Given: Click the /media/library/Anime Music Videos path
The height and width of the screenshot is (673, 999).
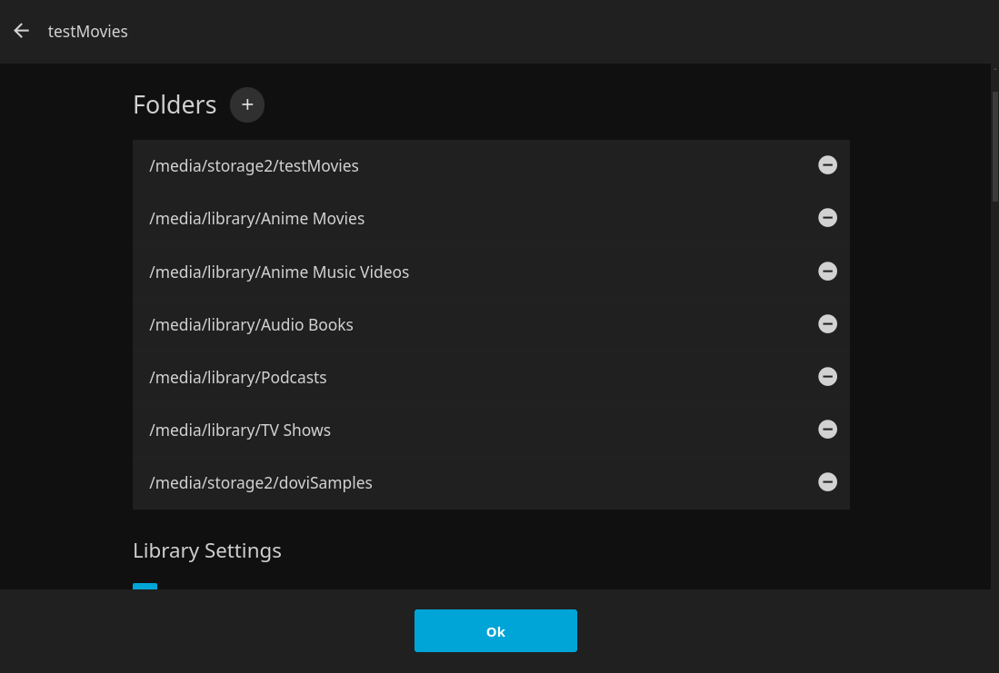Looking at the screenshot, I should pyautogui.click(x=279, y=272).
